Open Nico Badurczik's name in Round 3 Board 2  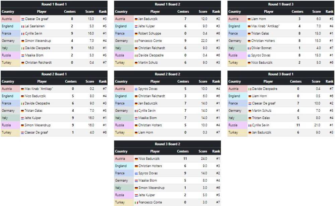pyautogui.click(x=149, y=159)
